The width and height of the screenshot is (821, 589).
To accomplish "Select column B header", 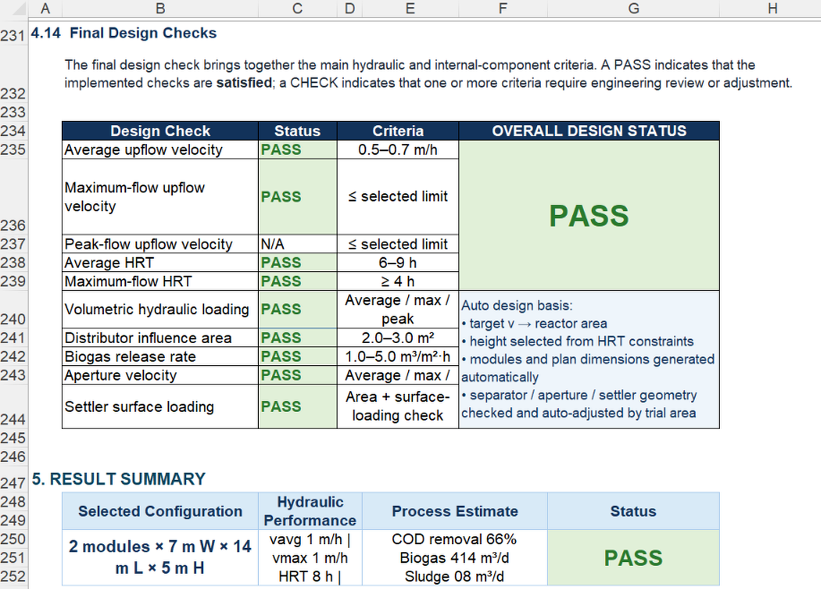I will 160,8.
